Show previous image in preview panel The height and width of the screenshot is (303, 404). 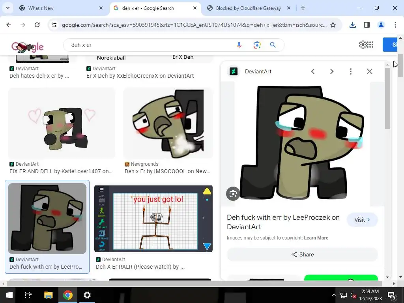tap(313, 71)
